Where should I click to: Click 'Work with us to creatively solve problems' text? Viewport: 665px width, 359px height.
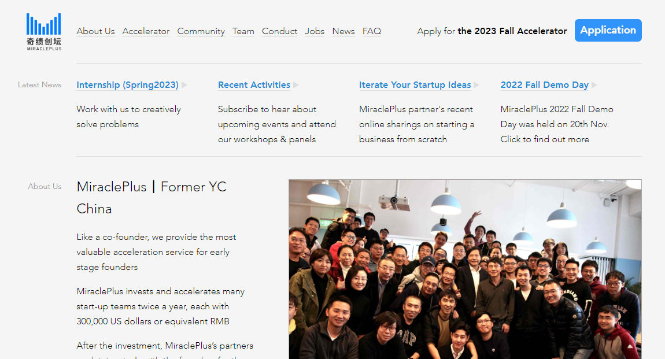pyautogui.click(x=129, y=117)
